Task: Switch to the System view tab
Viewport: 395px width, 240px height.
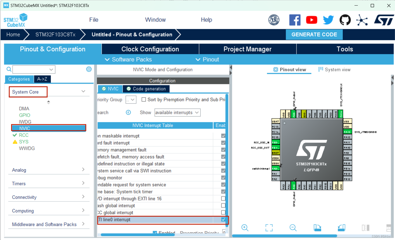Action: pos(334,69)
